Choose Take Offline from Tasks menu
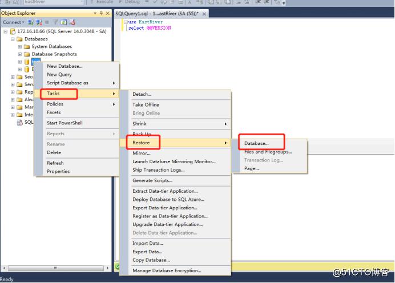This screenshot has height=283, width=395. point(146,104)
